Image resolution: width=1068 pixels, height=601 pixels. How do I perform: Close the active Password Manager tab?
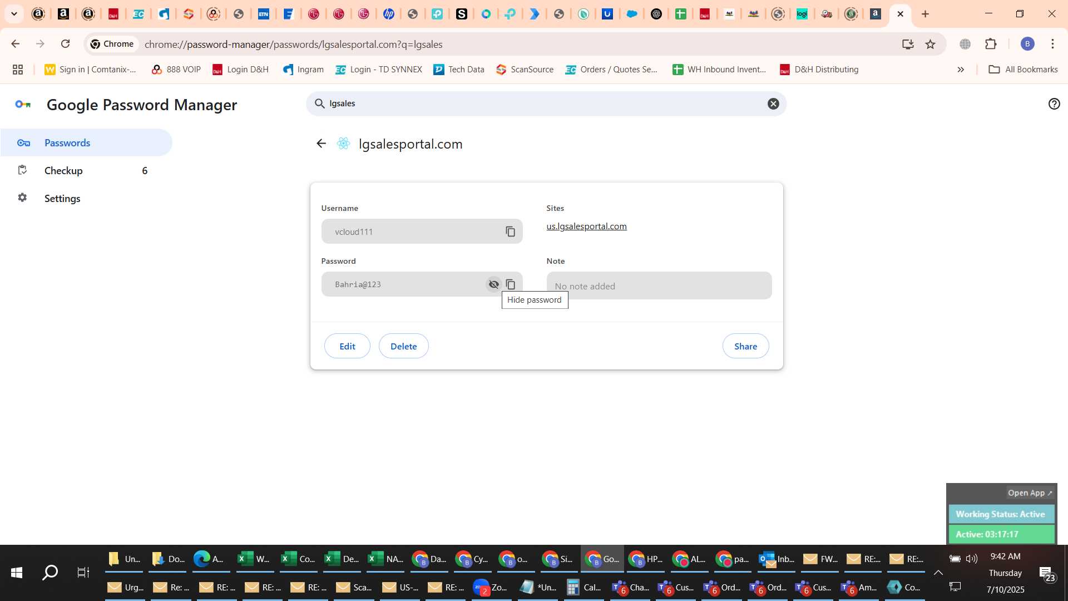tap(901, 14)
